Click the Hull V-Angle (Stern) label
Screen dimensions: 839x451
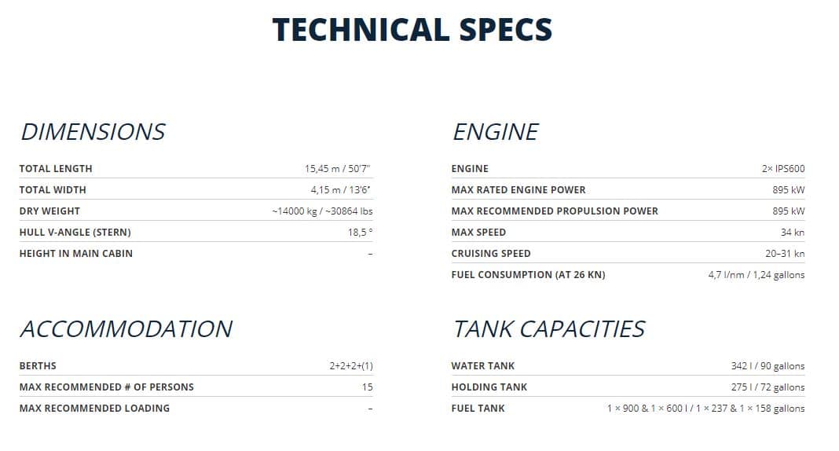(x=75, y=233)
